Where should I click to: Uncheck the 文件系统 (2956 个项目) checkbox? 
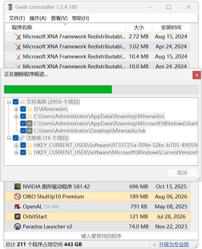[15, 102]
